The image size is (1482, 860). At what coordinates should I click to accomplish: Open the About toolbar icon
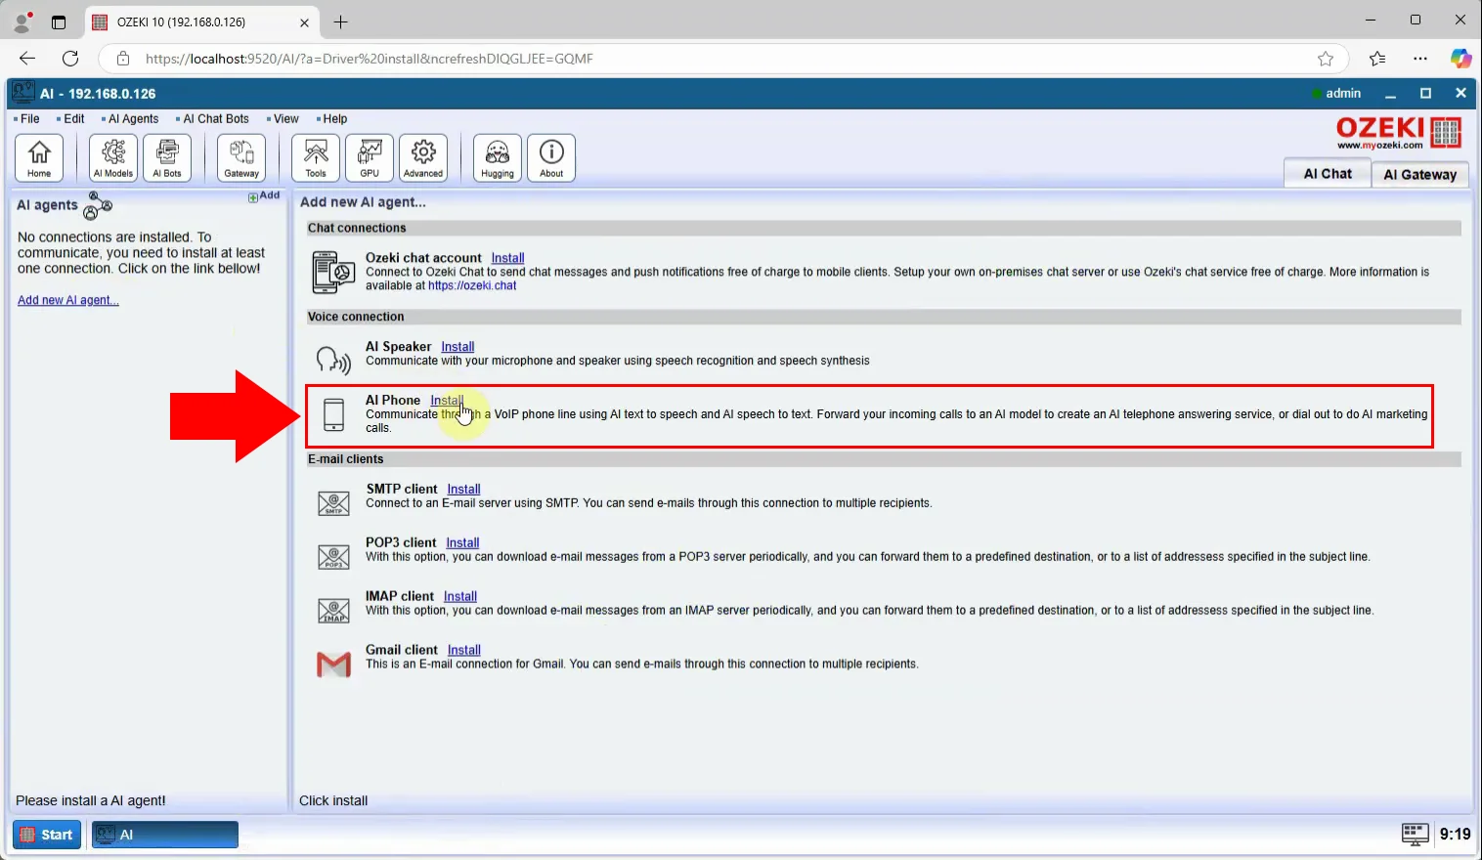coord(551,157)
